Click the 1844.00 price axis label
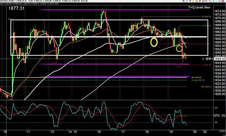The width and height of the screenshot is (226, 136). (219, 63)
